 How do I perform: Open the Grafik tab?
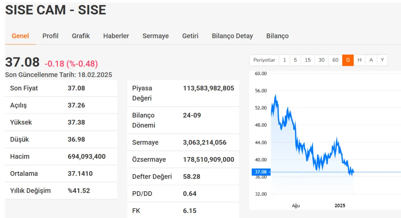81,36
